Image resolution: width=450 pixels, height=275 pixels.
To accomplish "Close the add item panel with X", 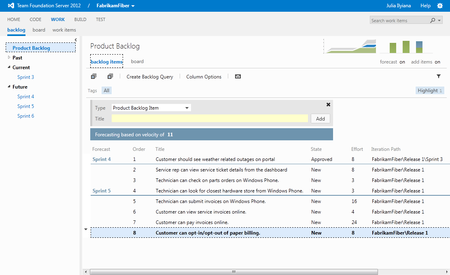I will click(x=328, y=105).
